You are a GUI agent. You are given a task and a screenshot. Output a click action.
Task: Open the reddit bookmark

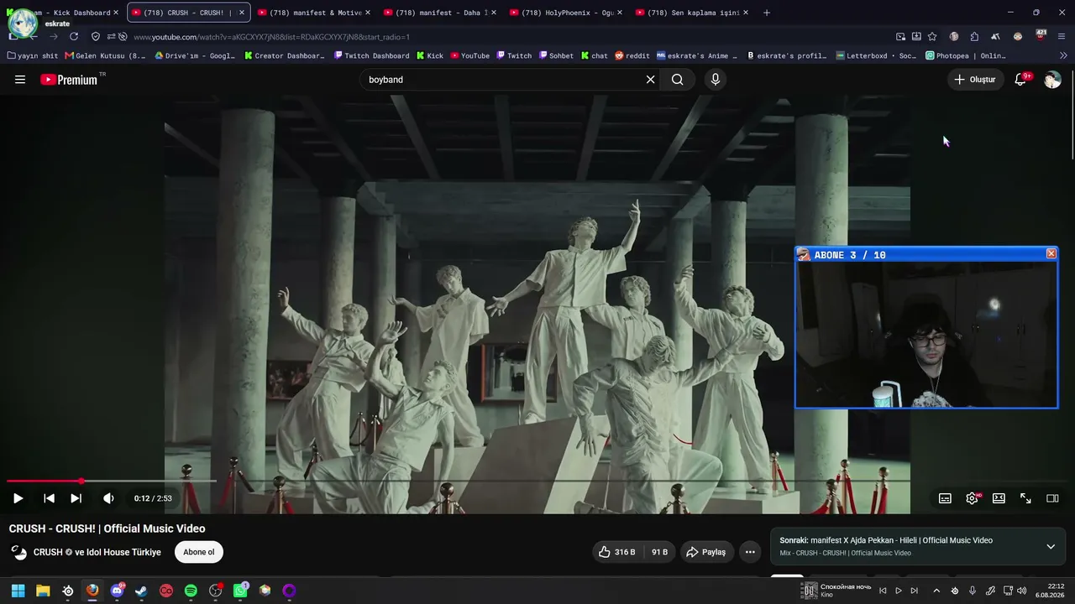click(x=632, y=56)
